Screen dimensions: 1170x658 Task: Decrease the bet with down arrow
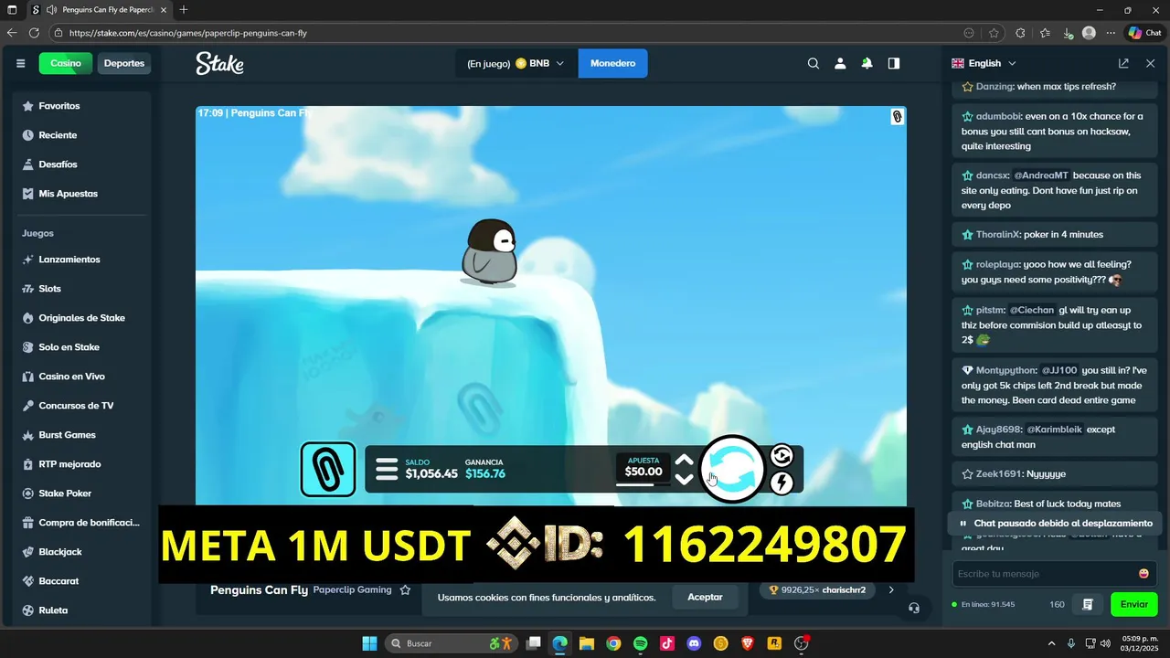684,480
